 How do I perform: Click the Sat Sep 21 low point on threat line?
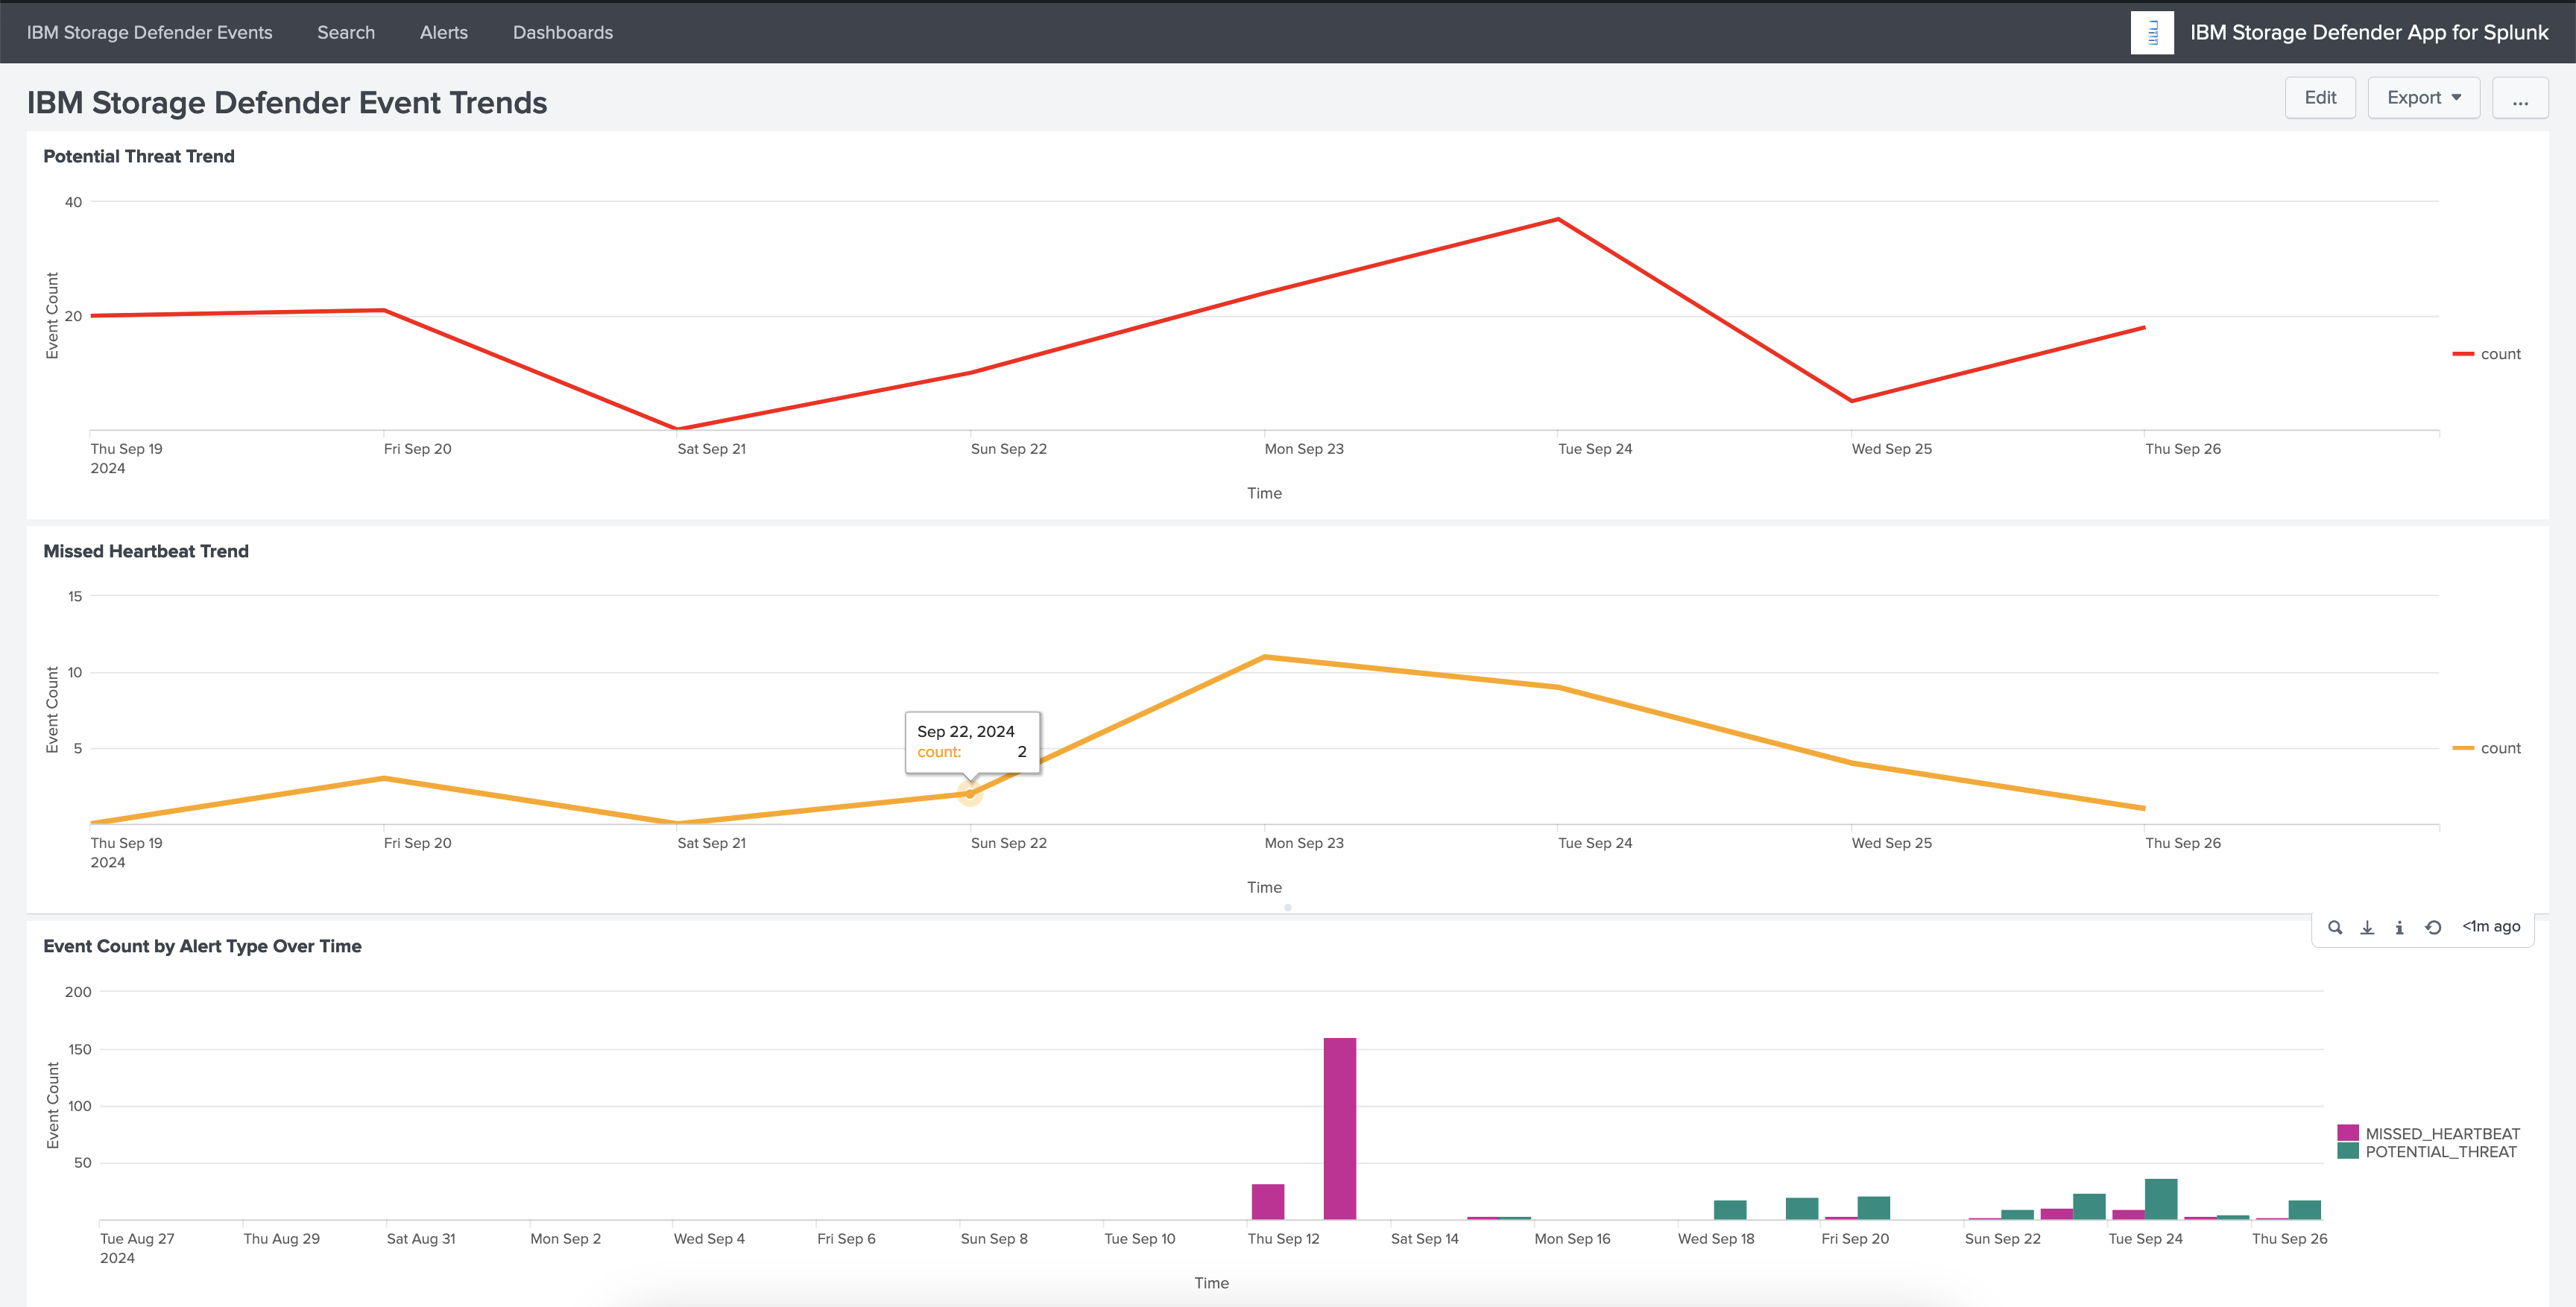678,428
